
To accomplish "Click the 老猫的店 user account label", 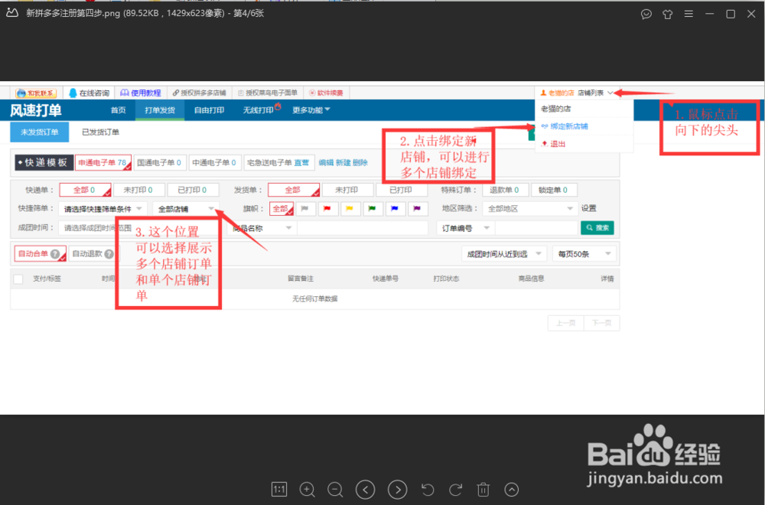I will pos(557,93).
